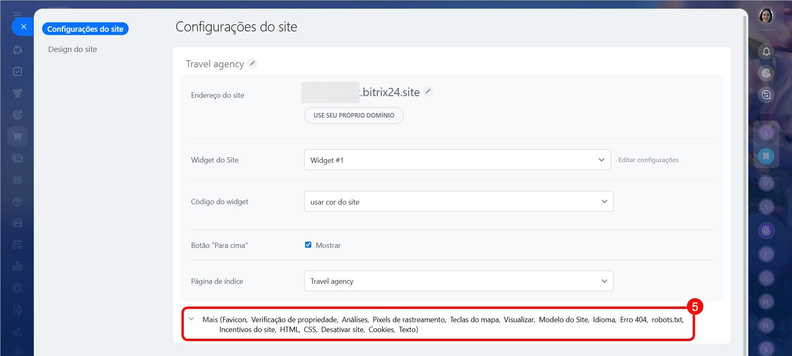
Task: Open the Código do widget dropdown
Action: [458, 201]
